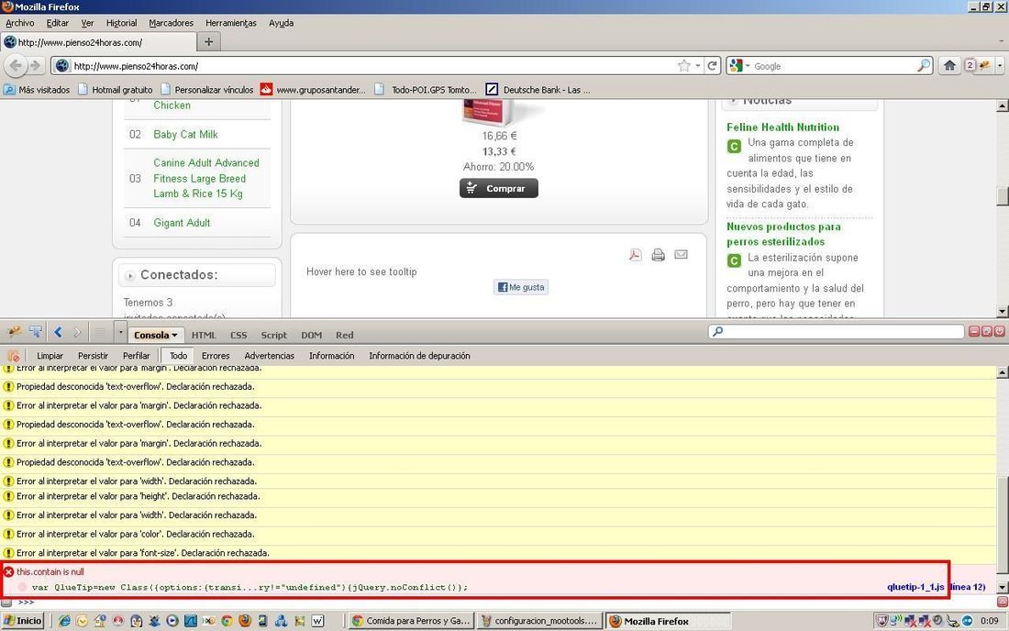Viewport: 1009px width, 631px height.
Task: Open the bookmark star dropdown arrow
Action: pos(697,66)
